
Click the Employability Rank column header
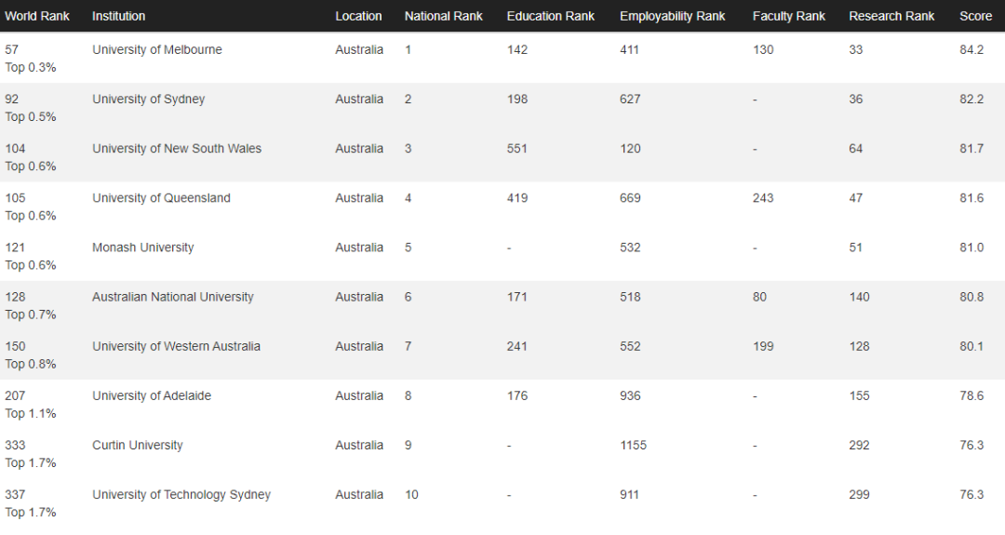click(x=674, y=16)
